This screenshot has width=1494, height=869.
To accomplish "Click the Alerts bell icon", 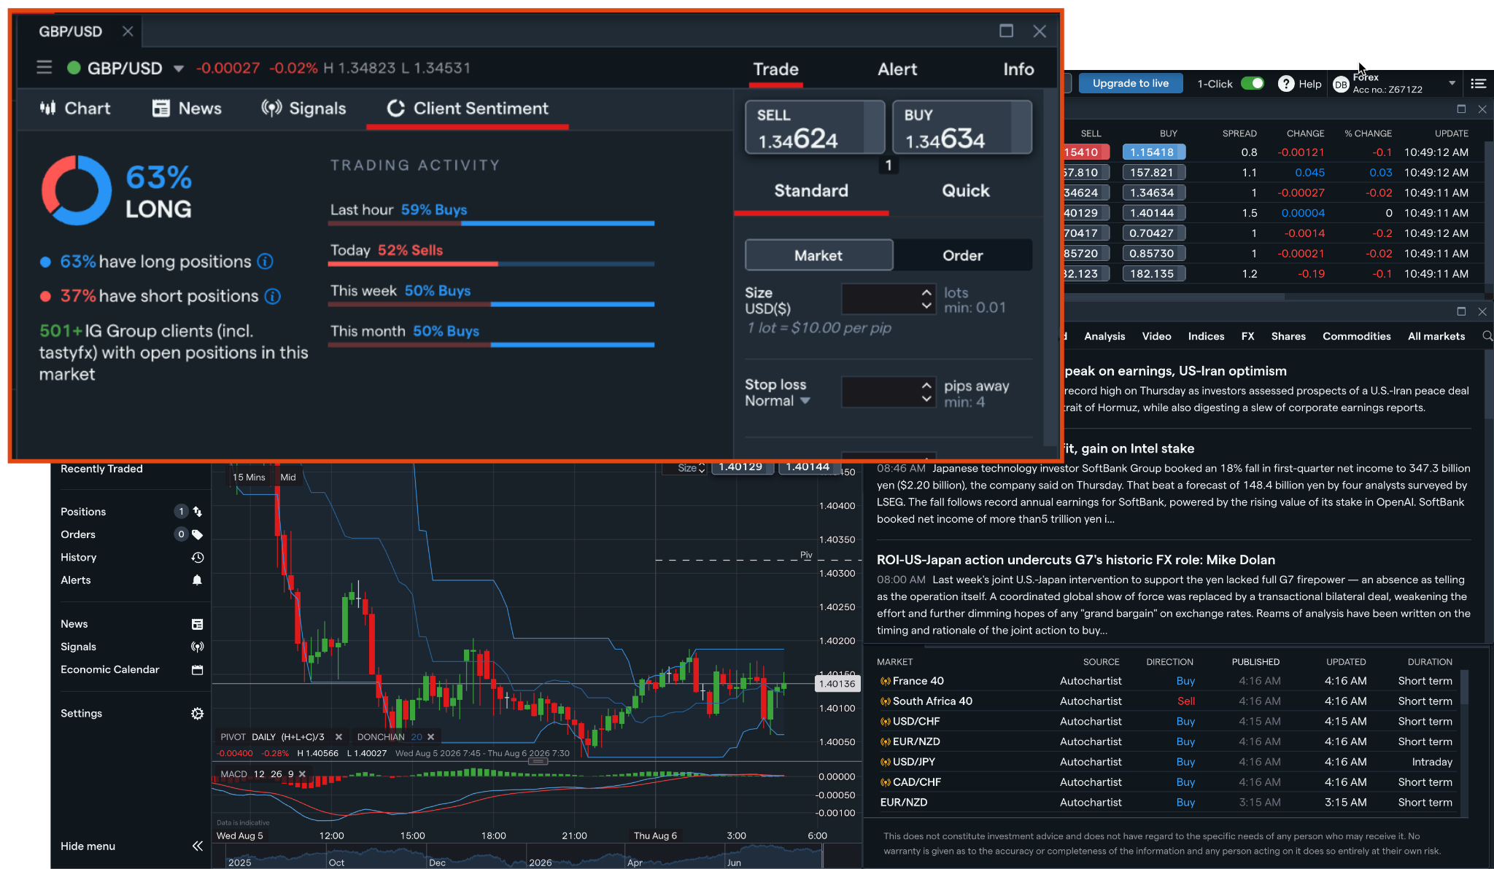I will coord(197,580).
